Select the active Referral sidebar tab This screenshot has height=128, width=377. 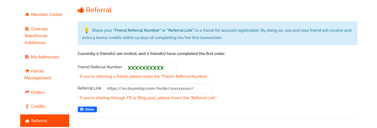coord(45,121)
